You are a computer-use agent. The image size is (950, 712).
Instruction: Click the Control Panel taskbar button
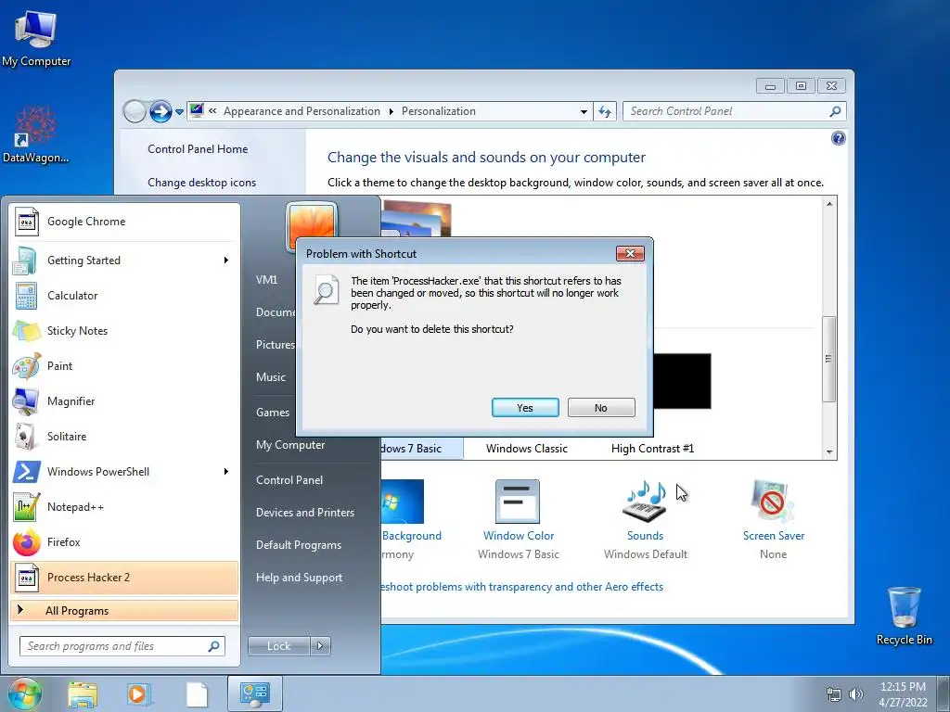254,693
